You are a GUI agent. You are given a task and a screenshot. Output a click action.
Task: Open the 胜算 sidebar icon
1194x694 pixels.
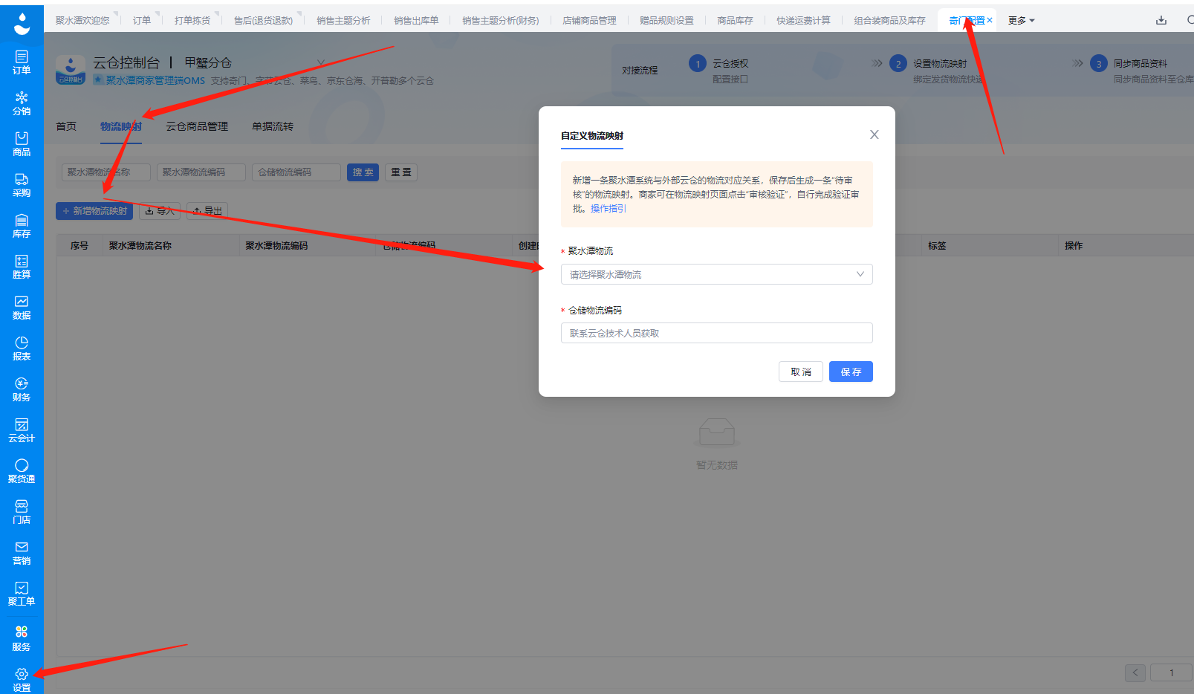[22, 267]
